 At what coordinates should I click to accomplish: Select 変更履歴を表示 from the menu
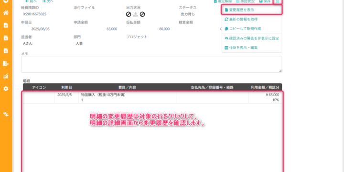pos(252,10)
